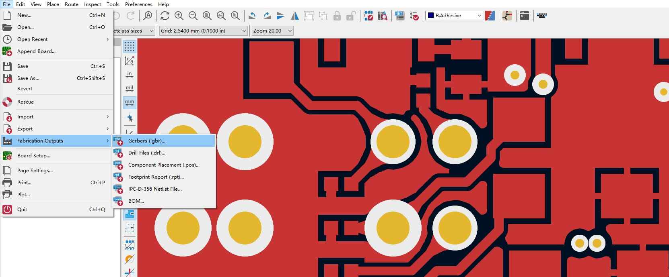Open the Footprint Editor
The height and width of the screenshot is (277, 669).
point(368,16)
